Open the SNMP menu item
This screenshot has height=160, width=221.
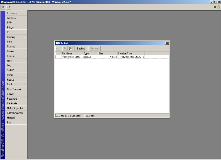pos(16,70)
